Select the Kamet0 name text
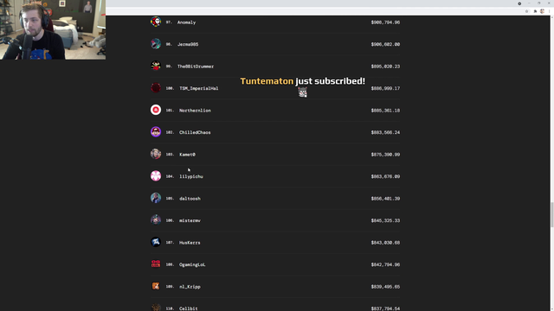Screen dimensions: 554x311 point(187,155)
